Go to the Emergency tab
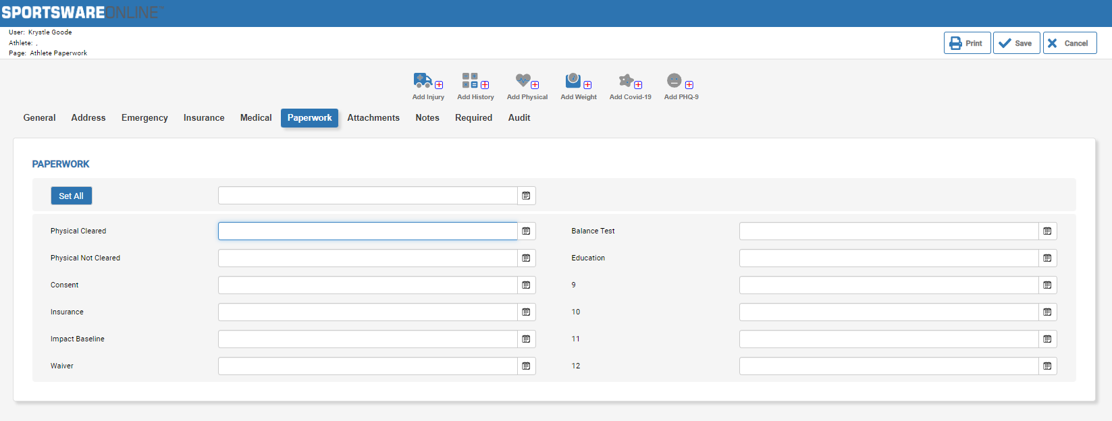This screenshot has width=1112, height=421. tap(144, 118)
